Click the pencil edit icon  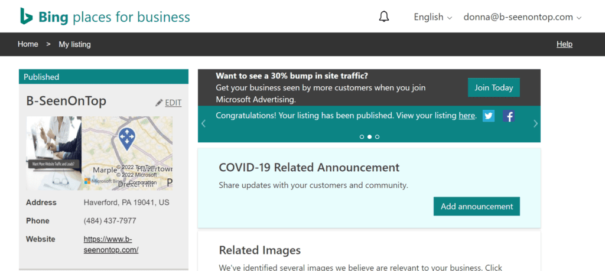click(x=159, y=103)
